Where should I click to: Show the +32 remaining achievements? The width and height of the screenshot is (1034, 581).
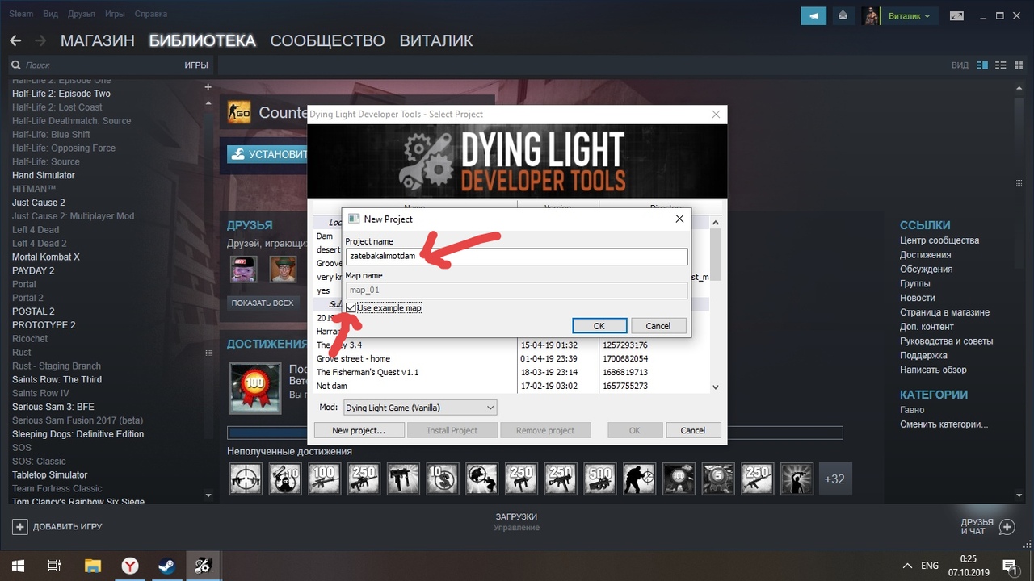point(834,479)
